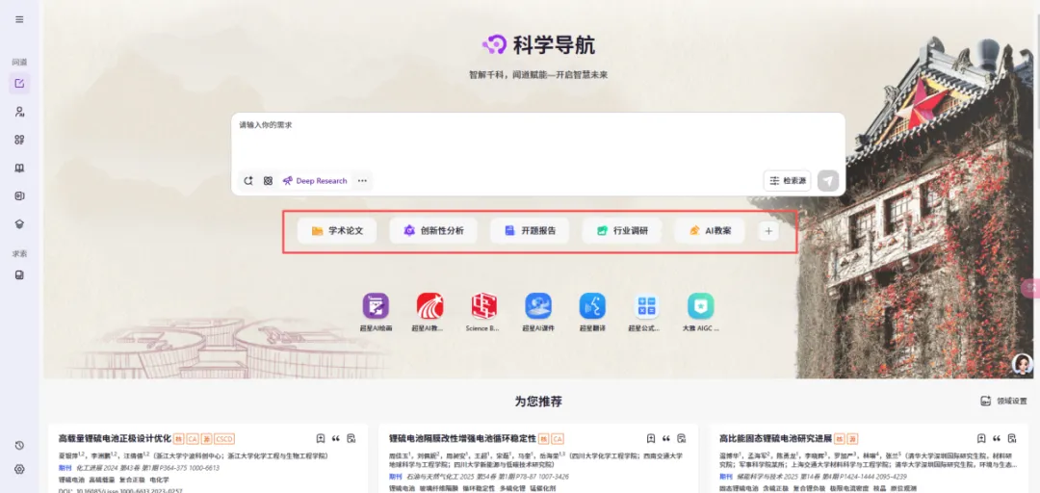Open the settings gear in sidebar
1040x493 pixels.
(19, 469)
